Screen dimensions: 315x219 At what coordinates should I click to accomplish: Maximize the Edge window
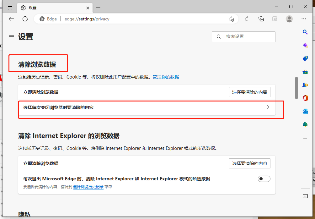click(291, 7)
